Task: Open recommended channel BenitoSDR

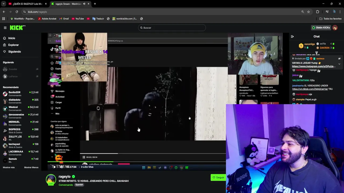Action: click(20, 94)
